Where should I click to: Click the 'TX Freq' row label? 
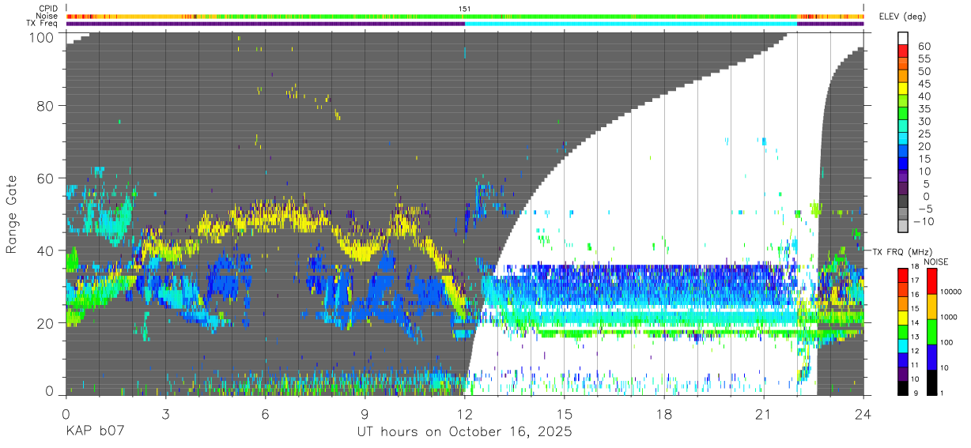(43, 23)
